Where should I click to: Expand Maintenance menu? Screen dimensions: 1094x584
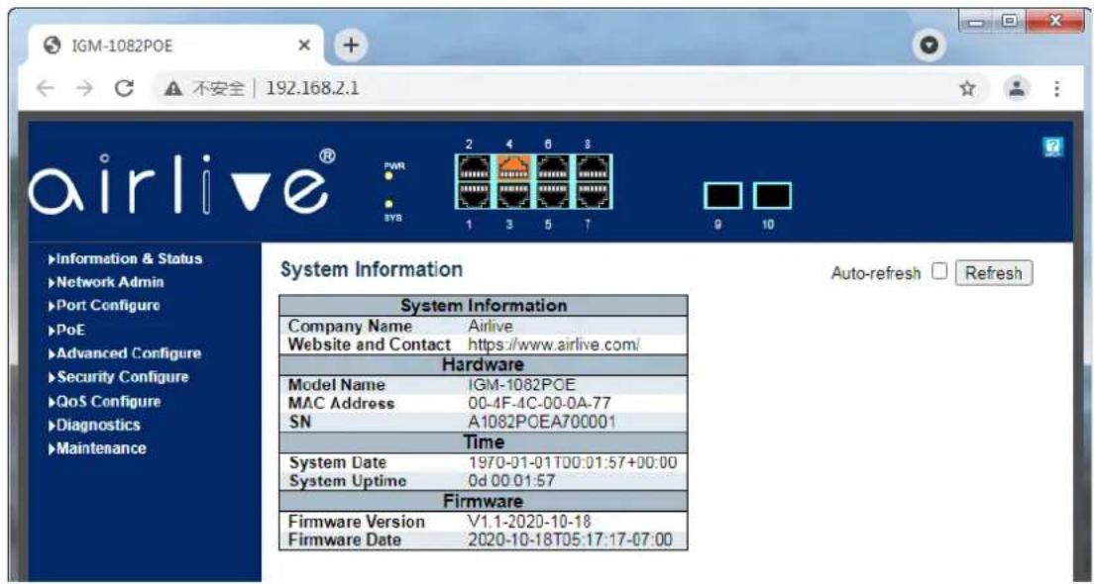(x=98, y=448)
